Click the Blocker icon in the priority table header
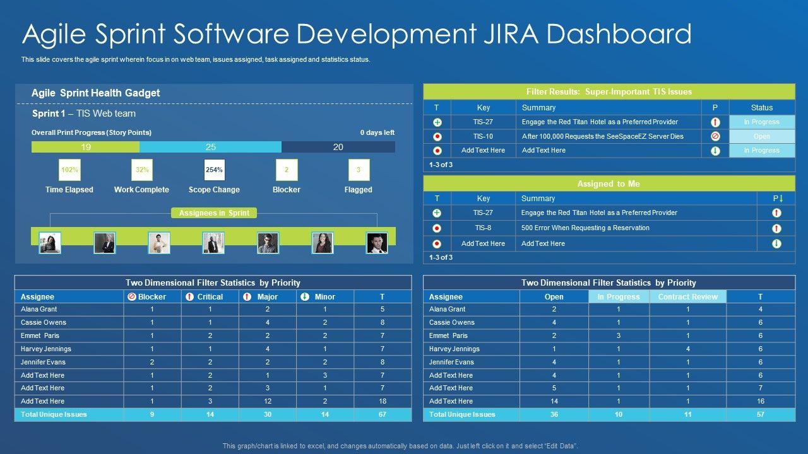The height and width of the screenshot is (454, 808). point(132,297)
